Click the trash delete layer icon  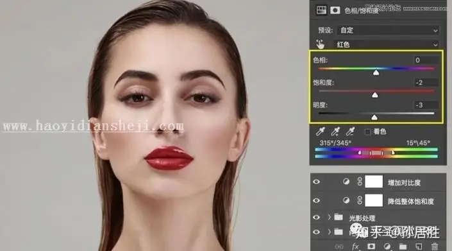point(435,247)
